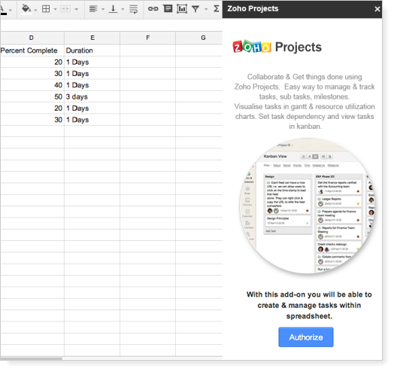Select the cell with value 40
This screenshot has height=372, width=394.
(x=32, y=85)
